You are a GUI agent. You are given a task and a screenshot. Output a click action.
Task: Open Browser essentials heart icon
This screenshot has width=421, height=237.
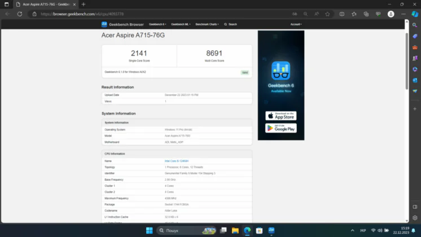point(378,14)
